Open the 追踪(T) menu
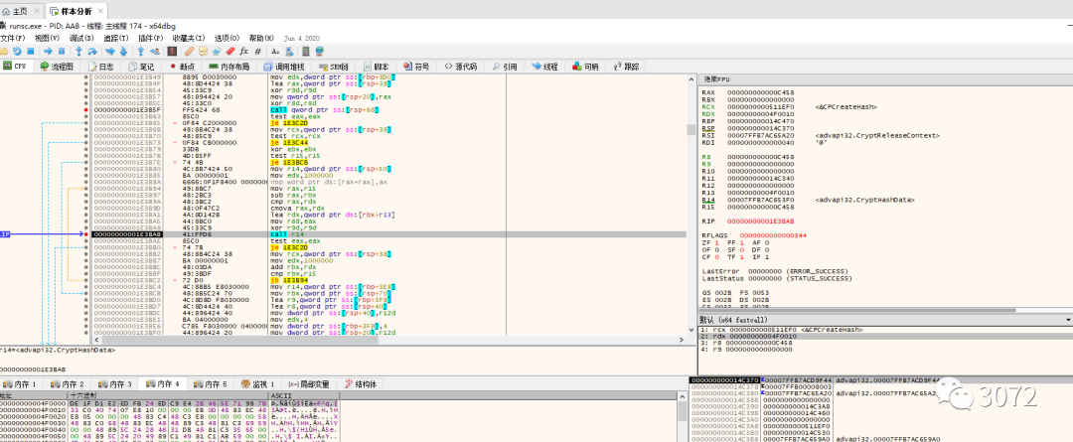1073x442 pixels. [x=116, y=39]
